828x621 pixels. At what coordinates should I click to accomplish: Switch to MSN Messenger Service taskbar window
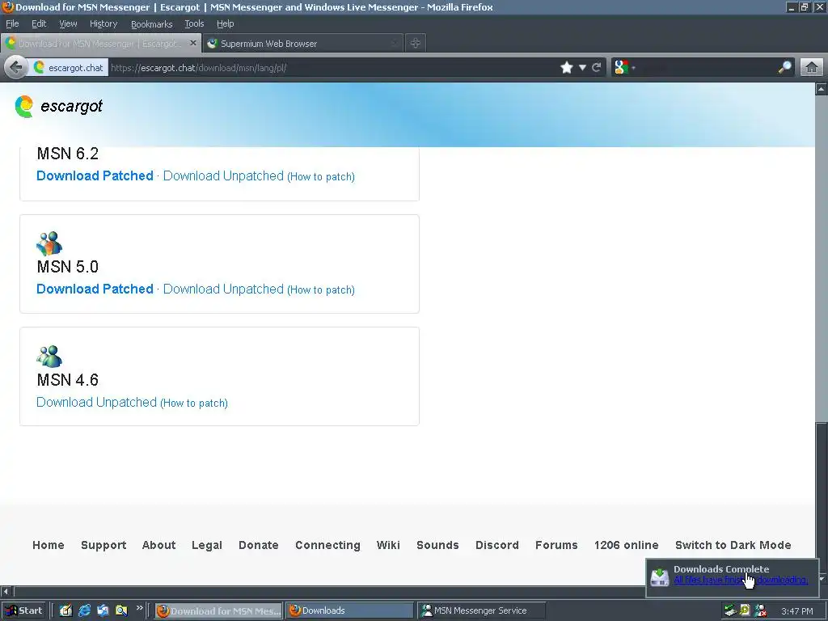tap(481, 610)
